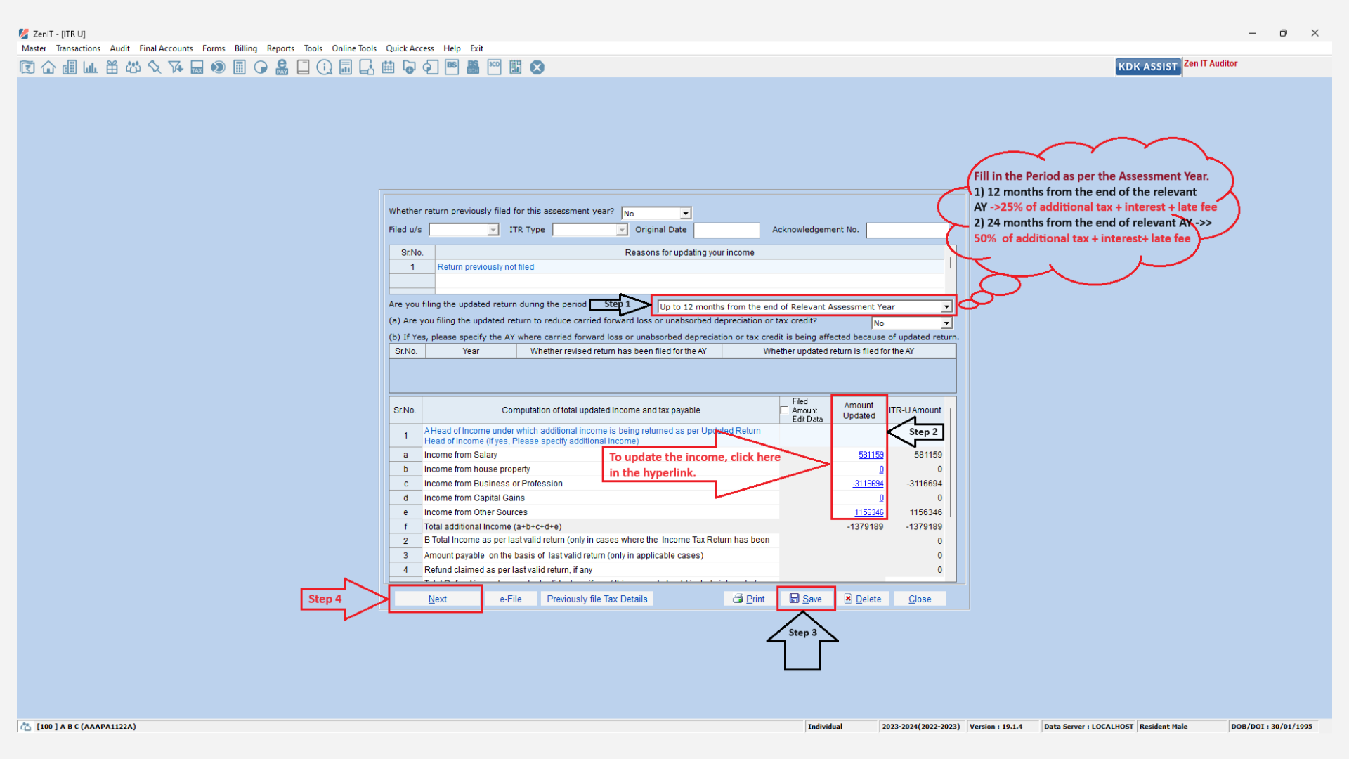Click the pin toolbar icon
Image resolution: width=1349 pixels, height=759 pixels.
tap(155, 67)
